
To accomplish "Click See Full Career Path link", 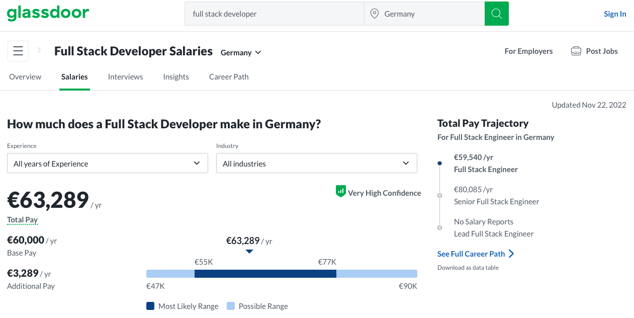I will pos(471,254).
